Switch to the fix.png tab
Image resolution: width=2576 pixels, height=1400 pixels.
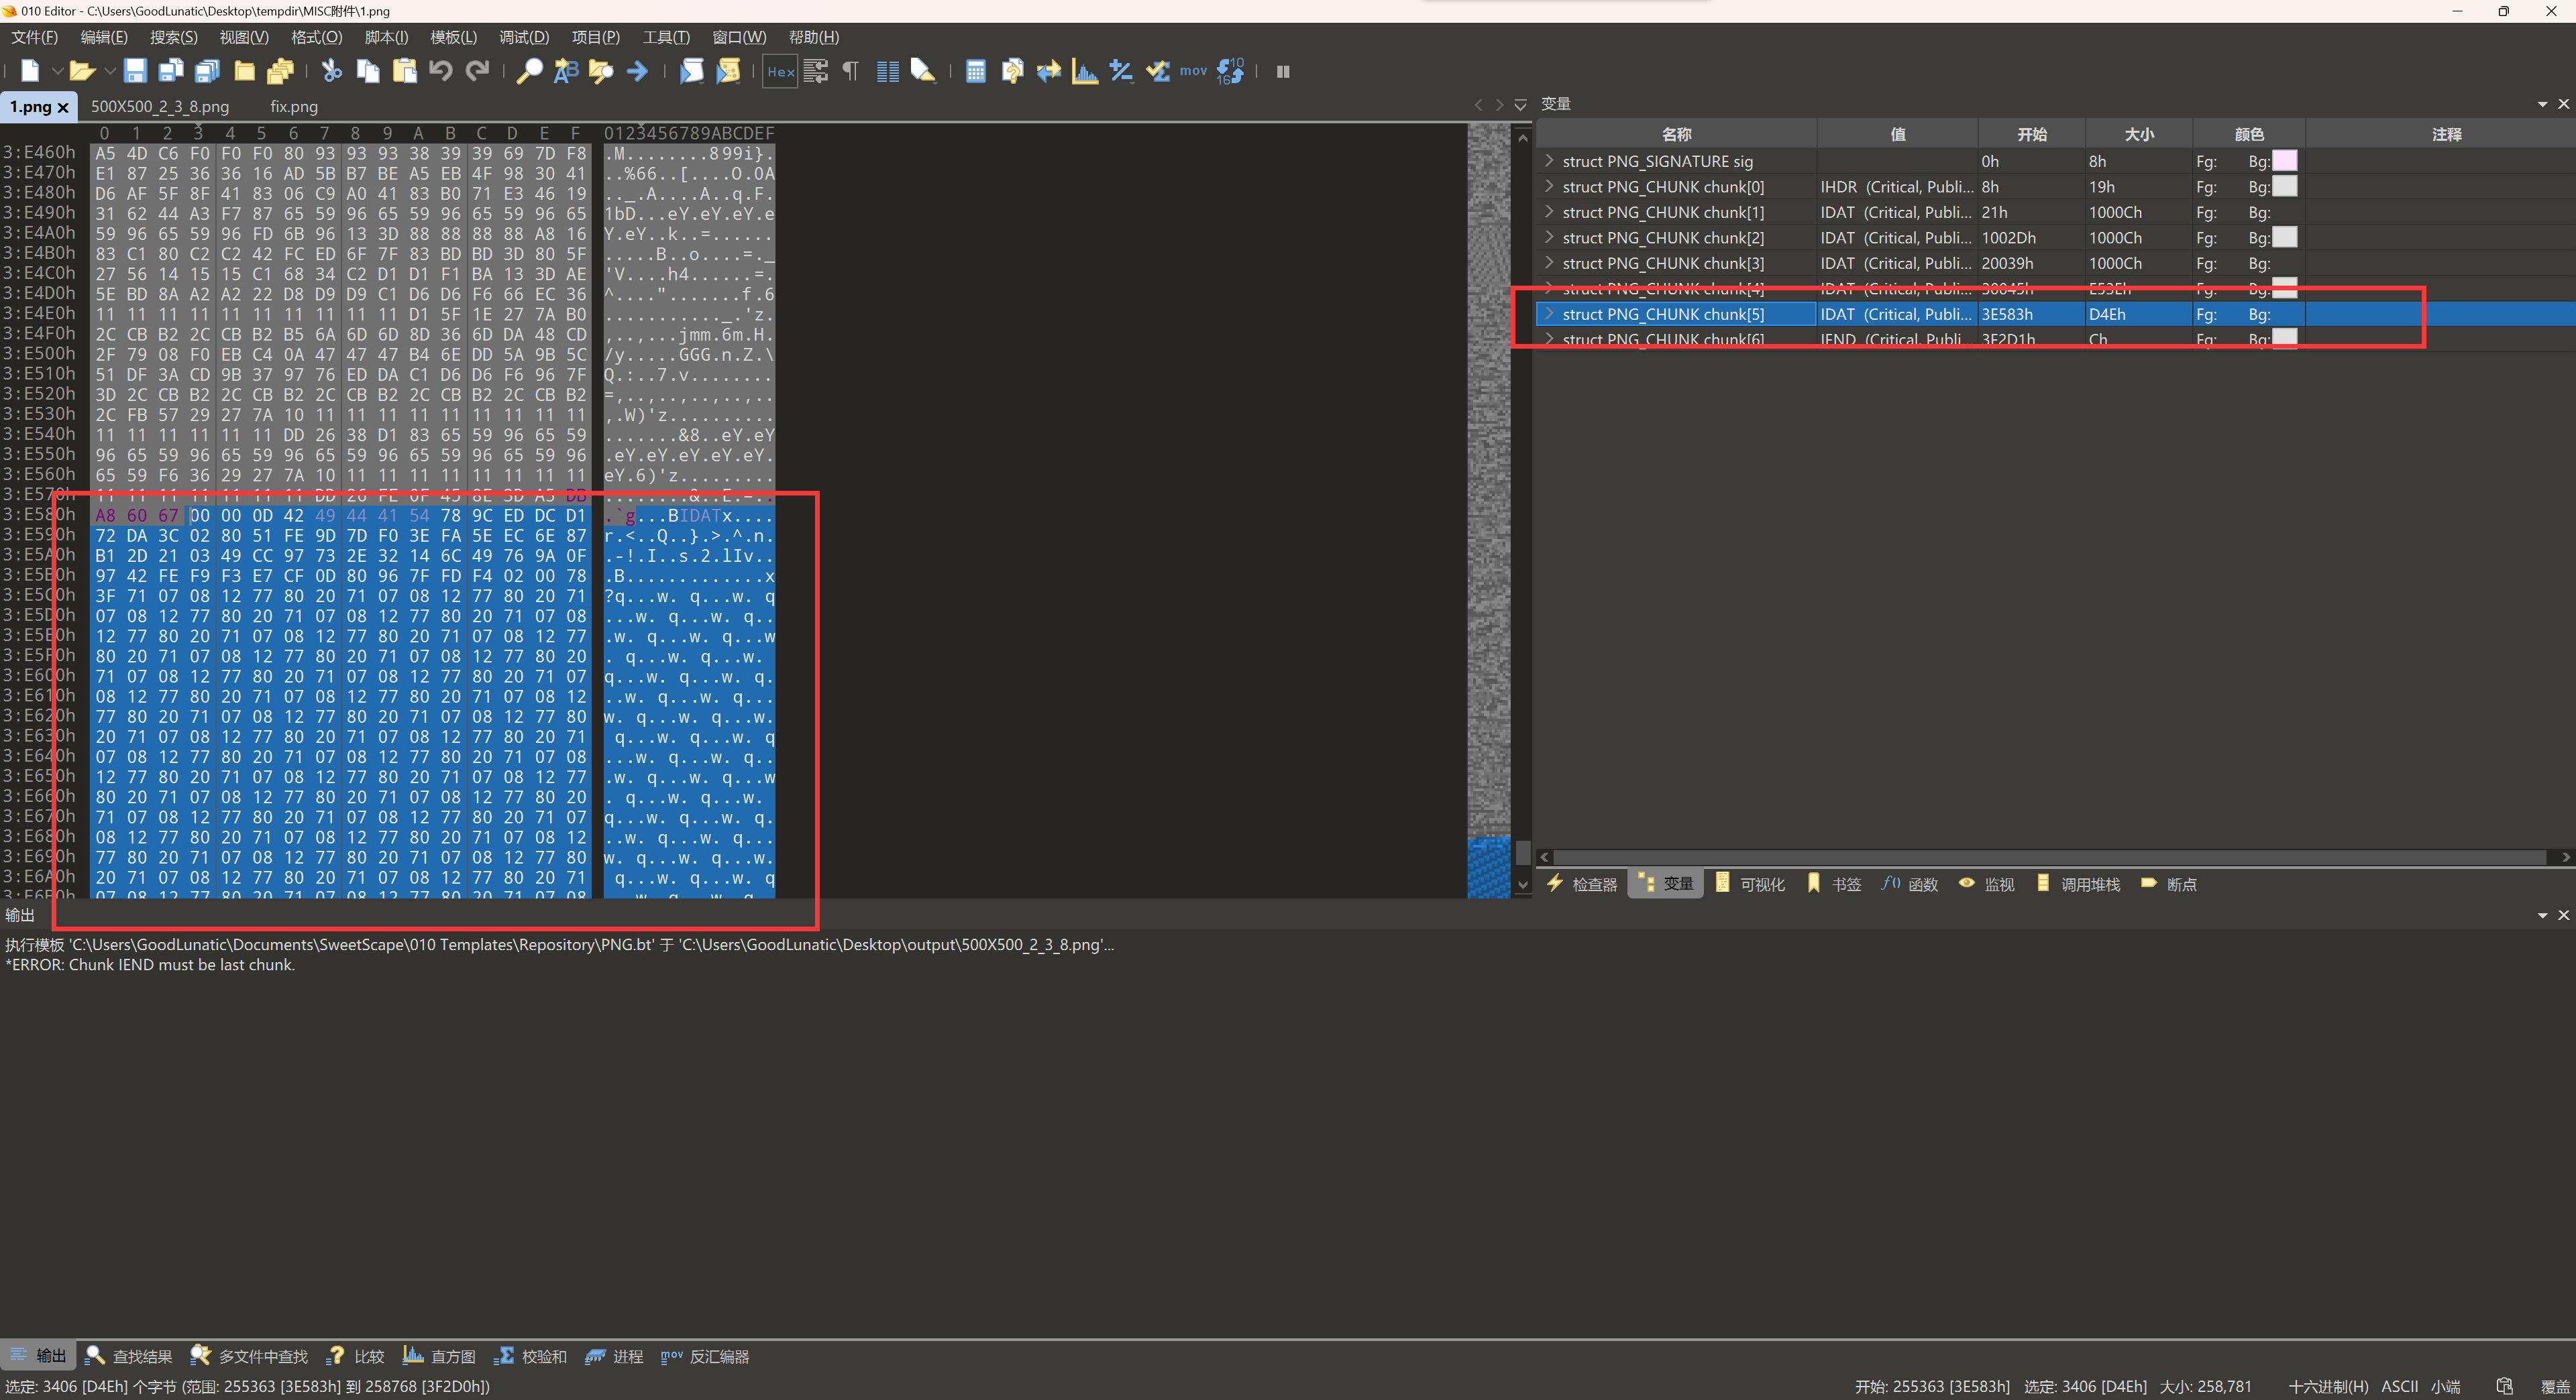coord(294,106)
